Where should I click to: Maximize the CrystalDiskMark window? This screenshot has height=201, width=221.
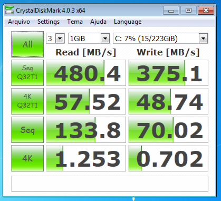pos(188,11)
